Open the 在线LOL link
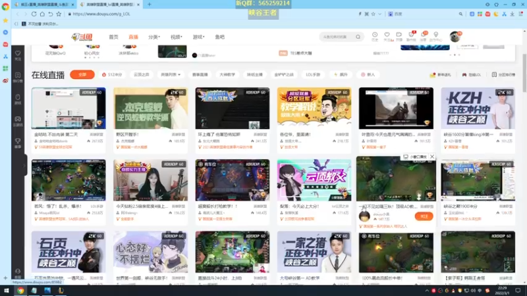Image resolution: width=527 pixels, height=296 pixels. 472,75
